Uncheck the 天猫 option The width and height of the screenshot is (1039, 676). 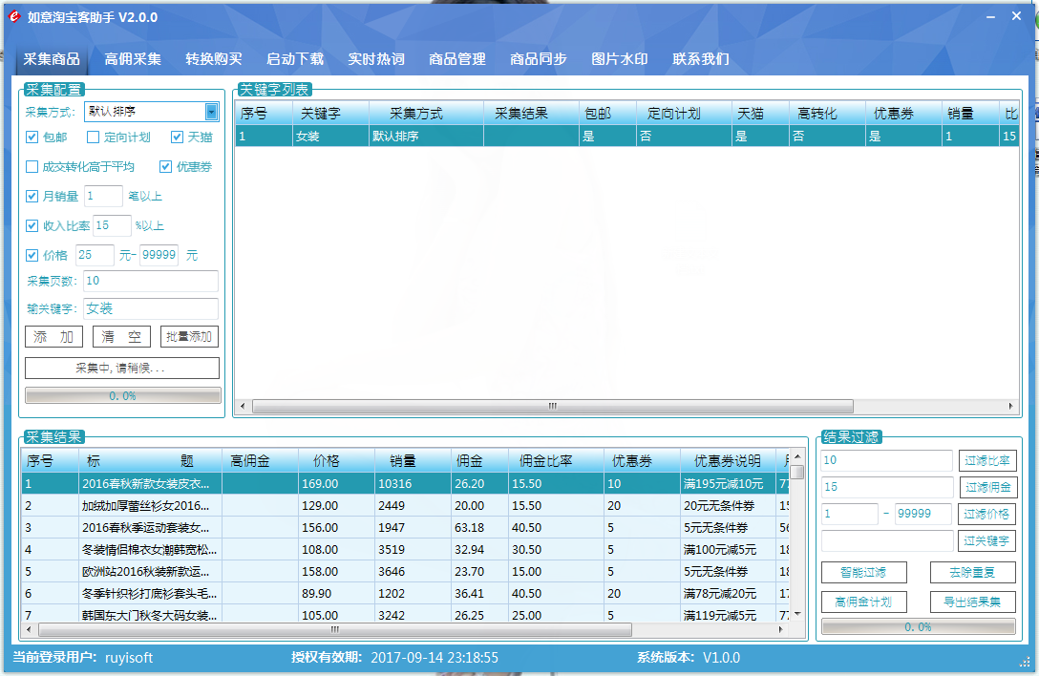point(178,137)
